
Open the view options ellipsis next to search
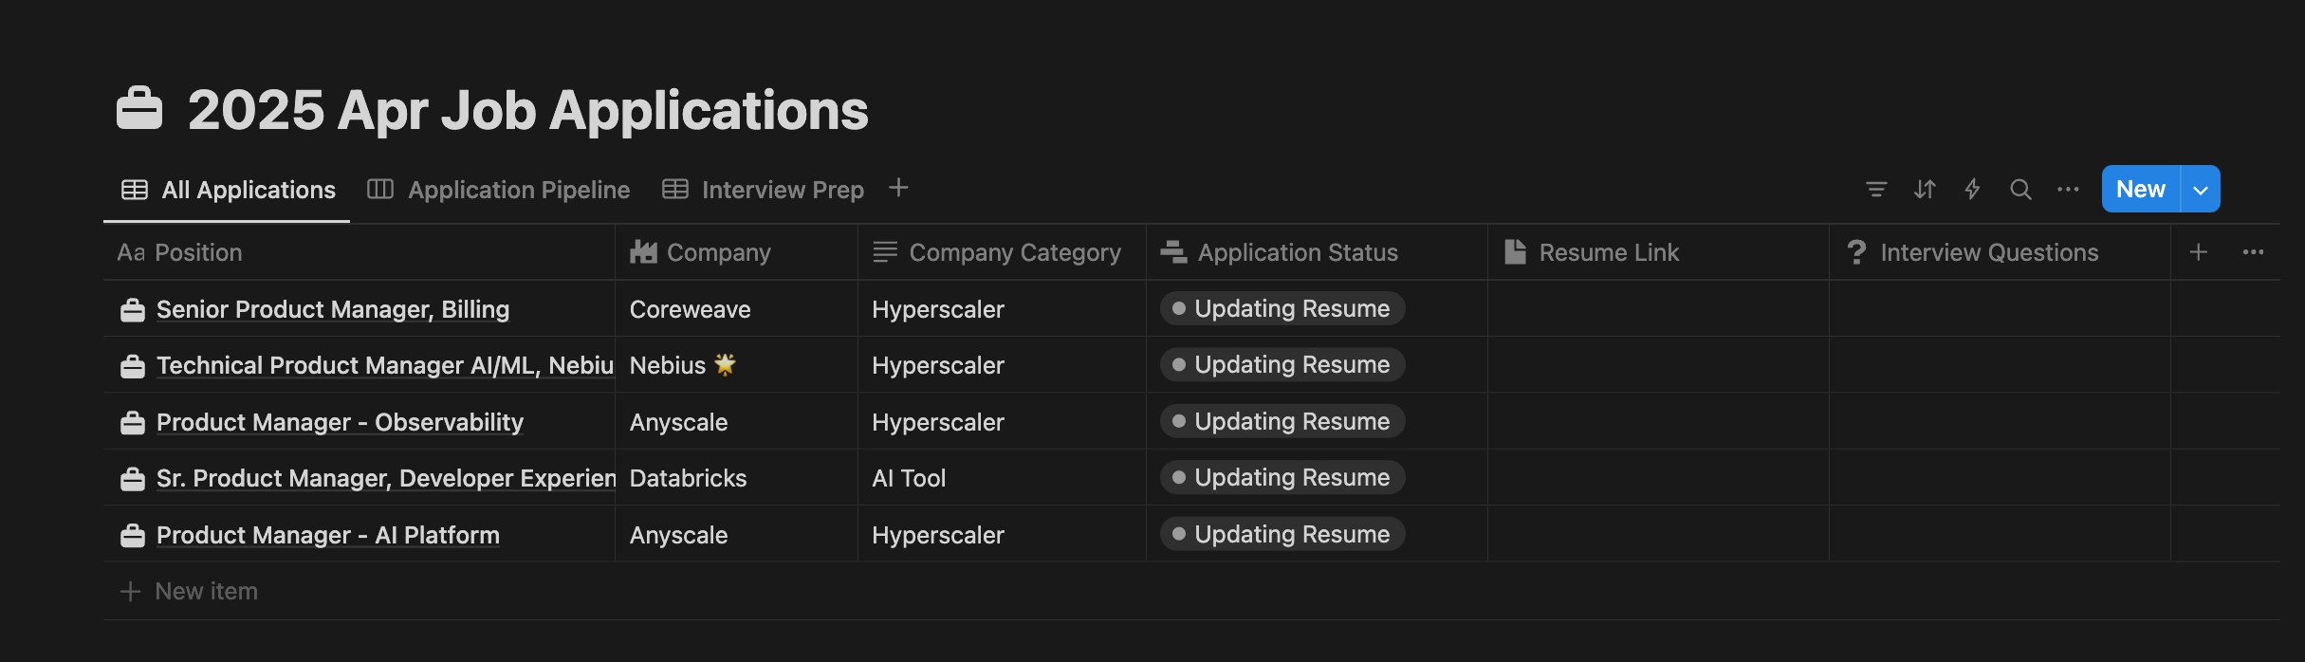pos(2068,190)
